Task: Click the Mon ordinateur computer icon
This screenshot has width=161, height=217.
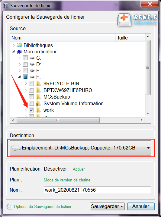Action: (x=19, y=52)
